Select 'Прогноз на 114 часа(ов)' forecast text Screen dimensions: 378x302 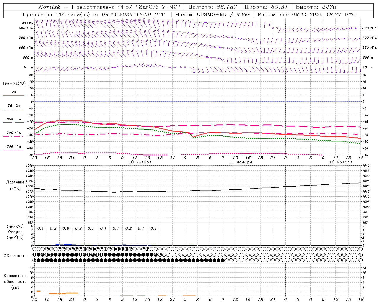(57, 14)
